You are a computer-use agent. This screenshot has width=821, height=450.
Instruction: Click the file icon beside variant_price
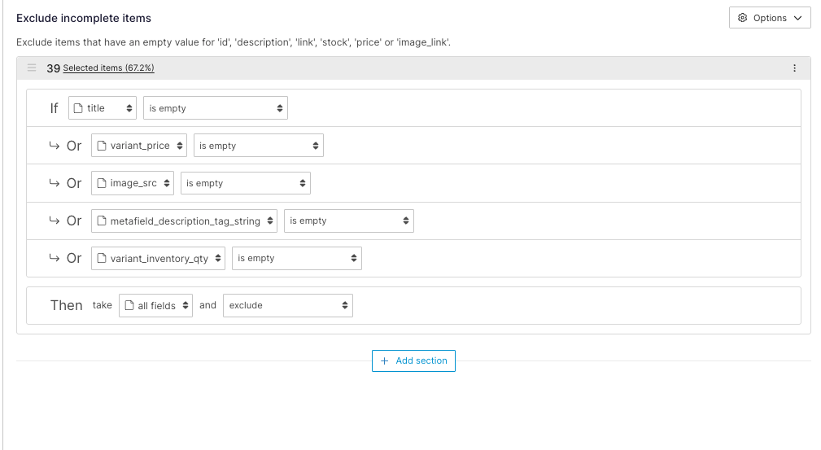[x=102, y=146]
